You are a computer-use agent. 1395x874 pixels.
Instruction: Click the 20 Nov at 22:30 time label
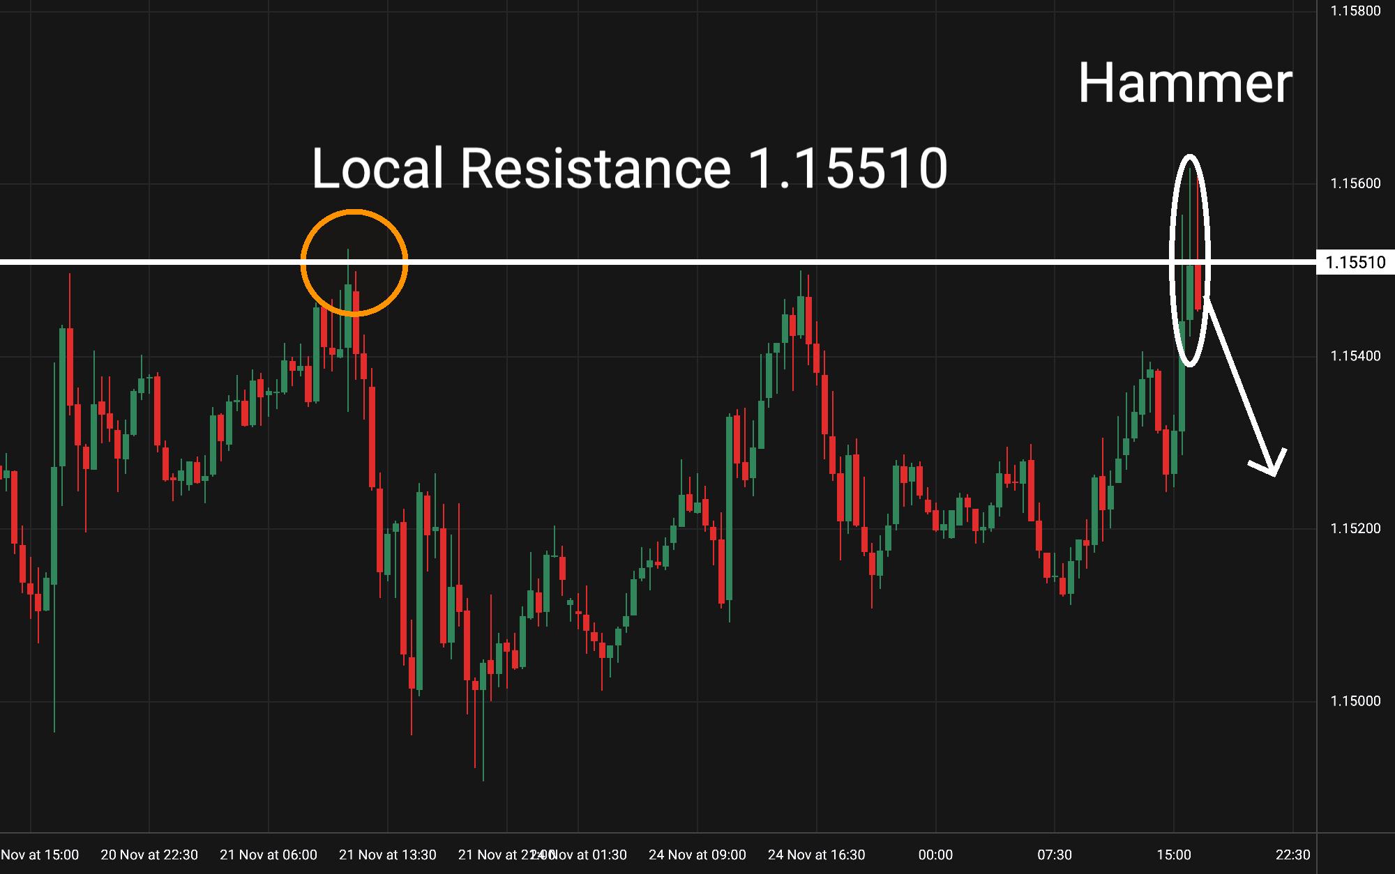click(149, 854)
